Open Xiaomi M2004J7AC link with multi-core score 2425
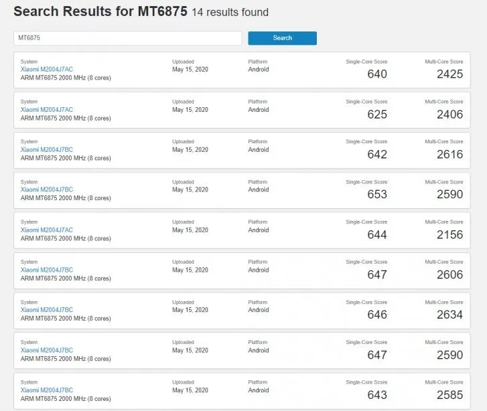Image resolution: width=487 pixels, height=411 pixels. (47, 70)
